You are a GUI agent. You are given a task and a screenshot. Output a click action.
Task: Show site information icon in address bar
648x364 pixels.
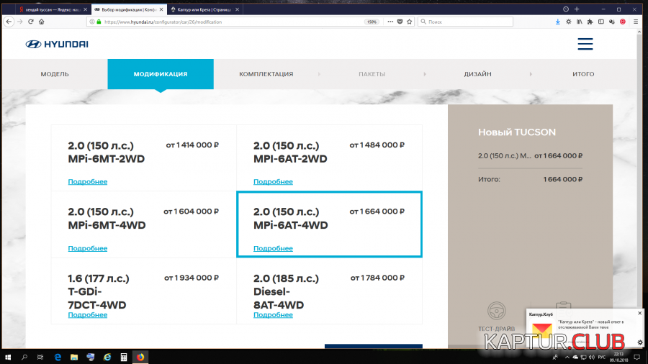pyautogui.click(x=91, y=22)
